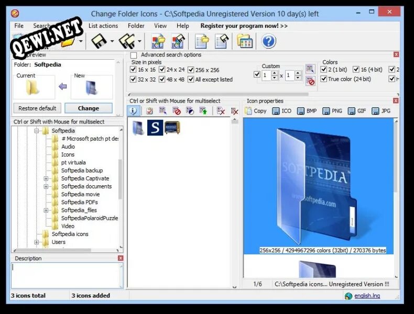Click the grid-with-cursor icon beside Custom size
This screenshot has width=414, height=314.
point(310,69)
